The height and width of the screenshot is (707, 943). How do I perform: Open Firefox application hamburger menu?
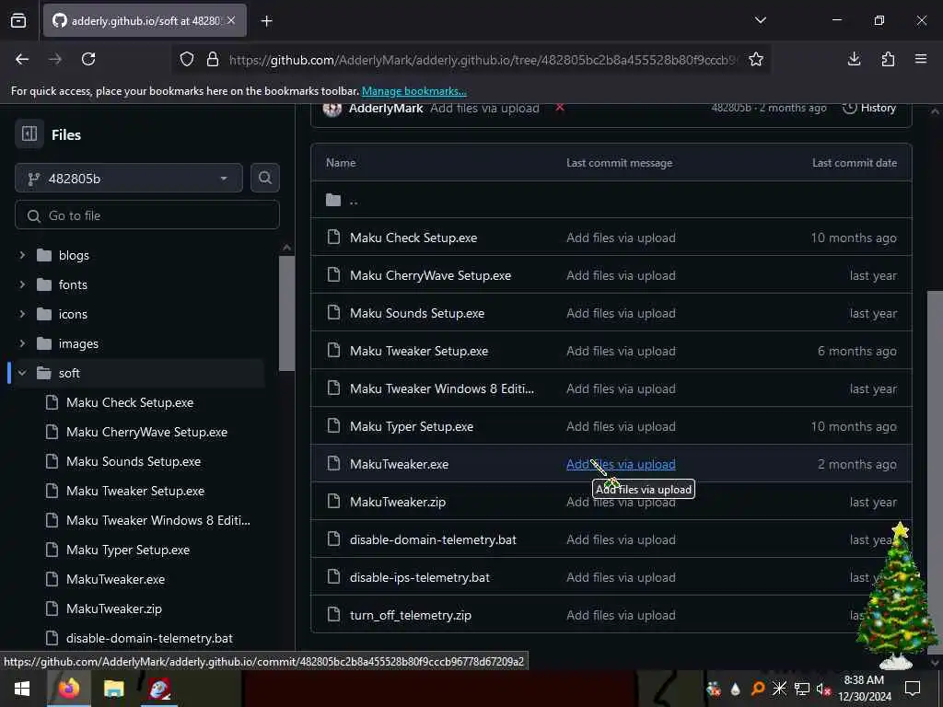click(x=921, y=59)
